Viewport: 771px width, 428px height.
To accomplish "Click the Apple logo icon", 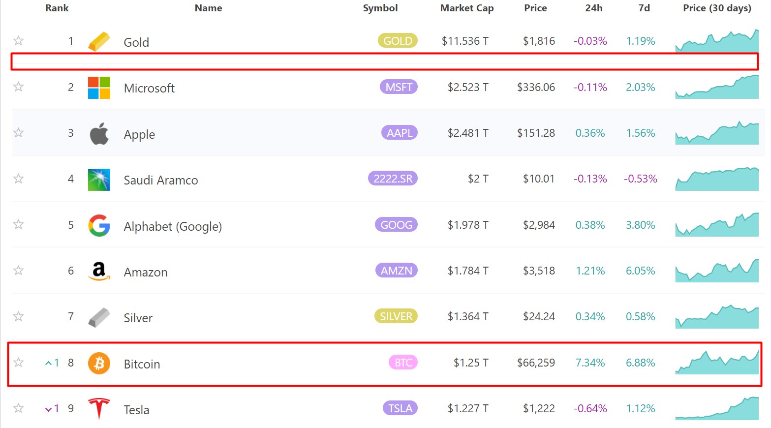I will tap(99, 133).
